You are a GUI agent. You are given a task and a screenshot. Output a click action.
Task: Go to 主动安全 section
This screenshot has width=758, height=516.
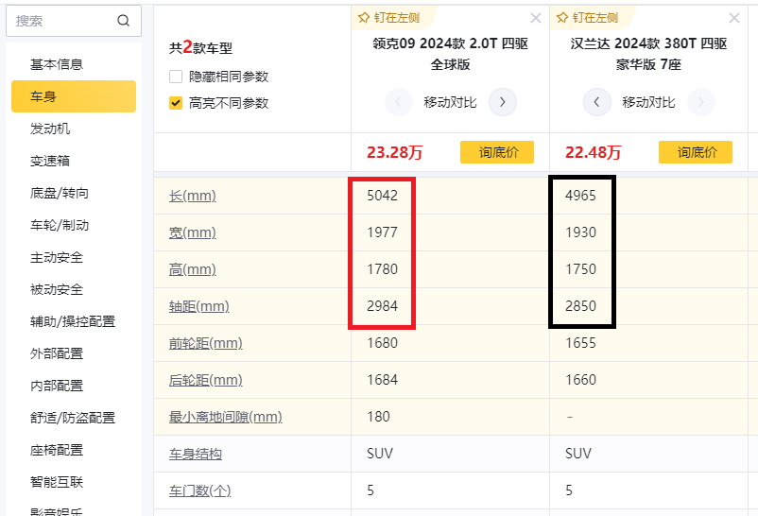point(57,257)
